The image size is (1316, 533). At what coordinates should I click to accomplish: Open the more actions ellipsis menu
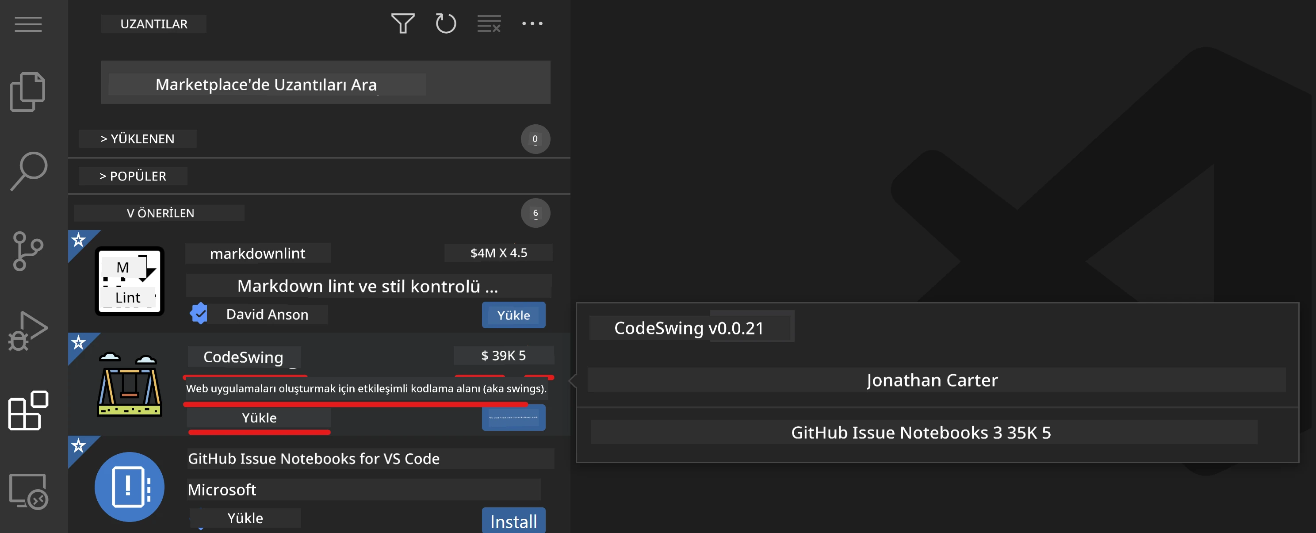(532, 23)
